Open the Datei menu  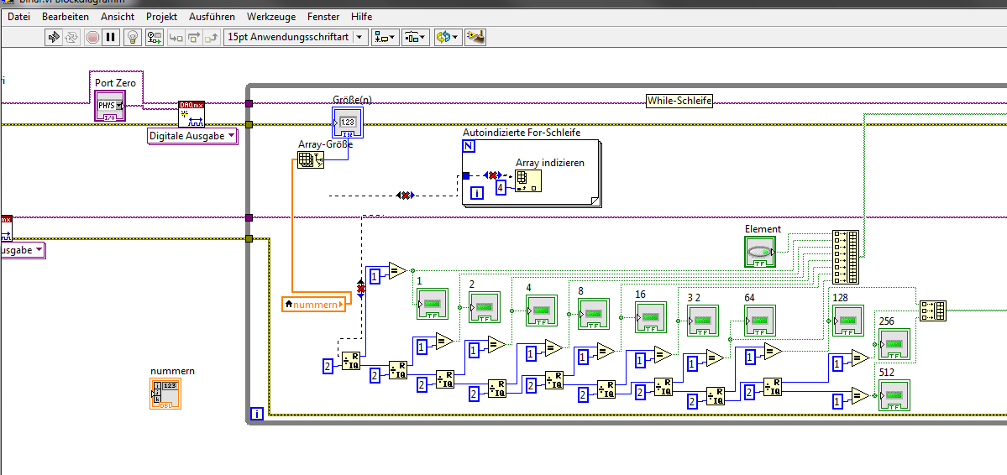pos(18,16)
